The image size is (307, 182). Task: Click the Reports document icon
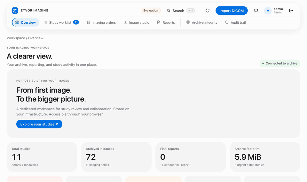159,22
